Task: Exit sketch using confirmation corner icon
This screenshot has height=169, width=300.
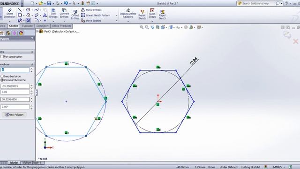Action: pyautogui.click(x=287, y=35)
